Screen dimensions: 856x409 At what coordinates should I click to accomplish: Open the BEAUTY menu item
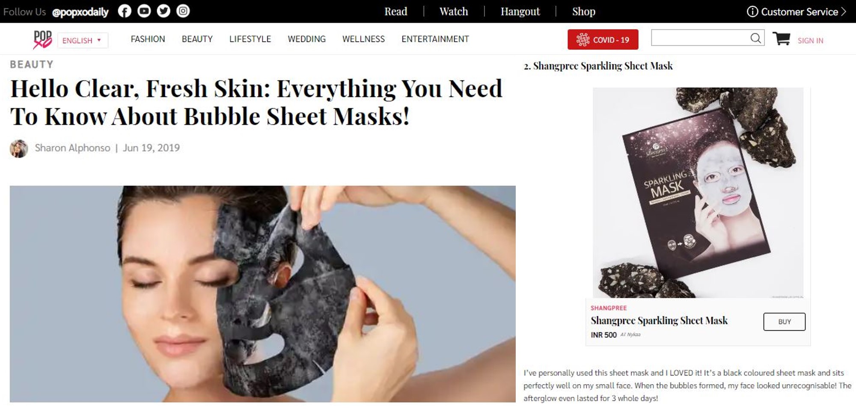pos(197,39)
